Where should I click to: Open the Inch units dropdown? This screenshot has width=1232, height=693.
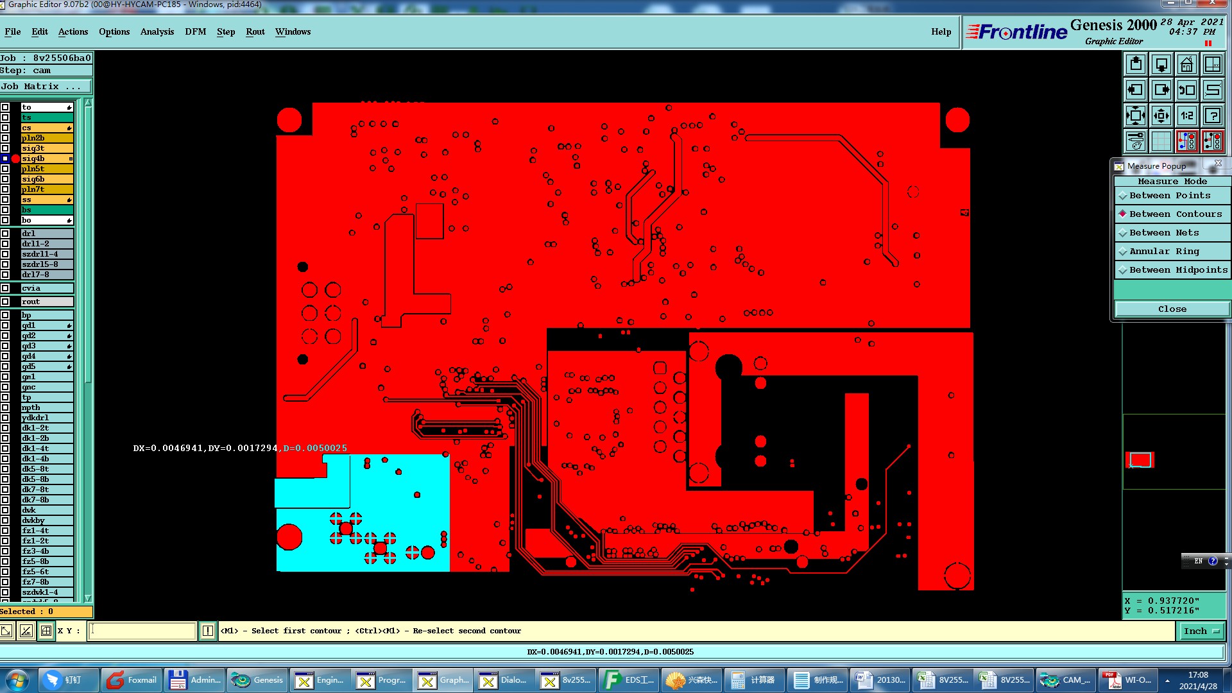click(x=1201, y=631)
